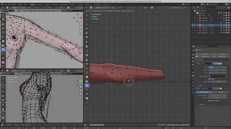This screenshot has height=129, width=231.
Task: Select the Loop Cut tool in the red arm viewport
Action: tap(87, 68)
